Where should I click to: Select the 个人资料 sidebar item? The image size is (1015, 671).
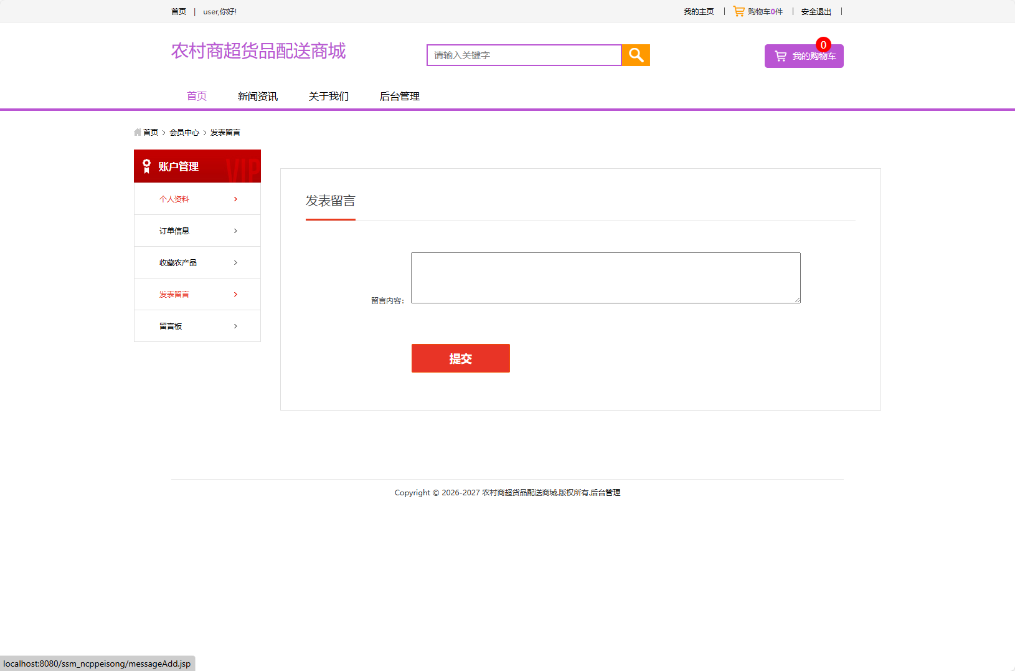[174, 199]
